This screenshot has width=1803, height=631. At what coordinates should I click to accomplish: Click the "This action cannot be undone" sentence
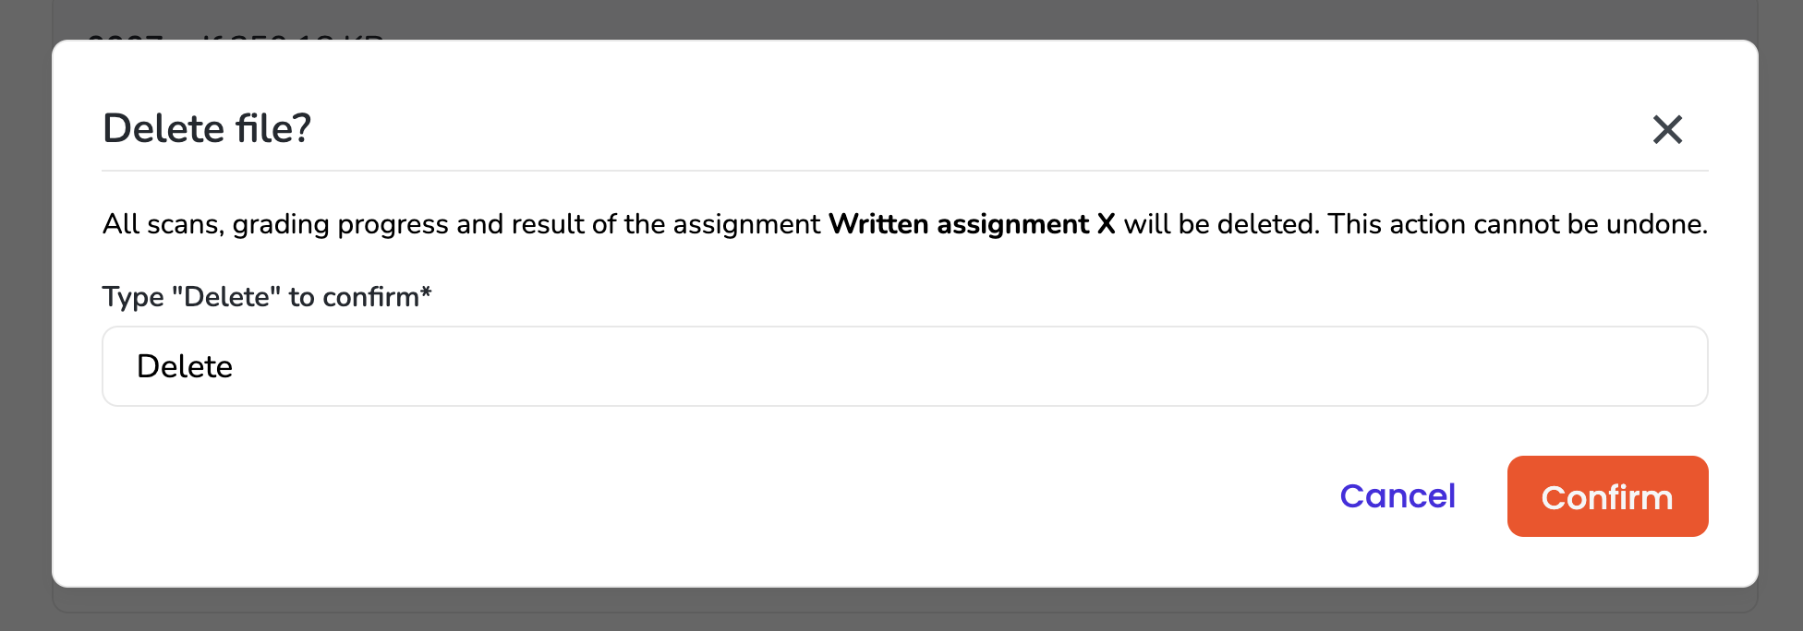[1517, 224]
